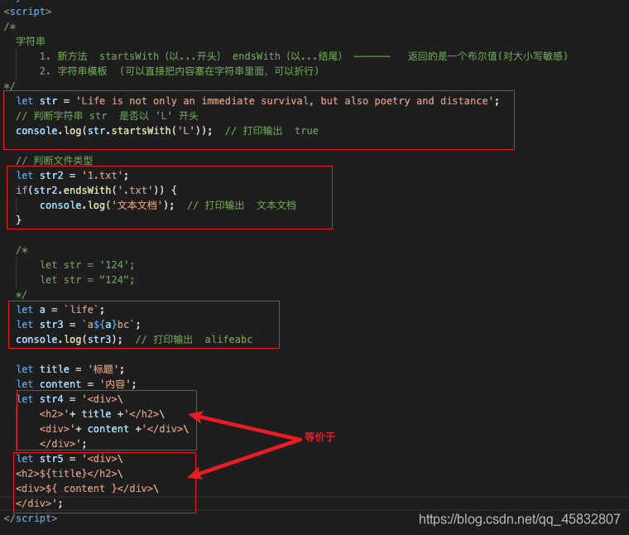
Task: Click the line let str5 = '<div>\
Action: (70, 458)
